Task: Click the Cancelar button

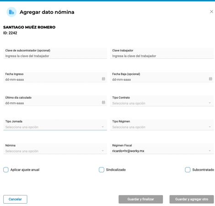Action: (15, 199)
